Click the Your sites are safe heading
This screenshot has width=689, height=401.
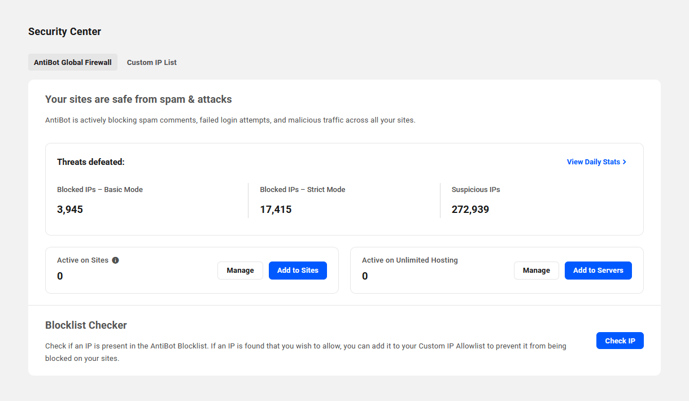pyautogui.click(x=138, y=99)
